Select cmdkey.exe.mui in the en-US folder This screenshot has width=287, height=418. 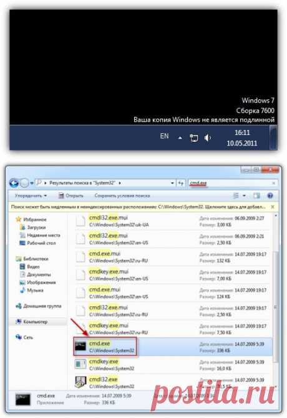172,275
